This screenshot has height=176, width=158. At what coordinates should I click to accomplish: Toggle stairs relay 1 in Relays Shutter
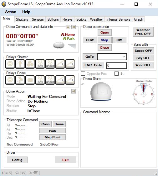(60, 64)
